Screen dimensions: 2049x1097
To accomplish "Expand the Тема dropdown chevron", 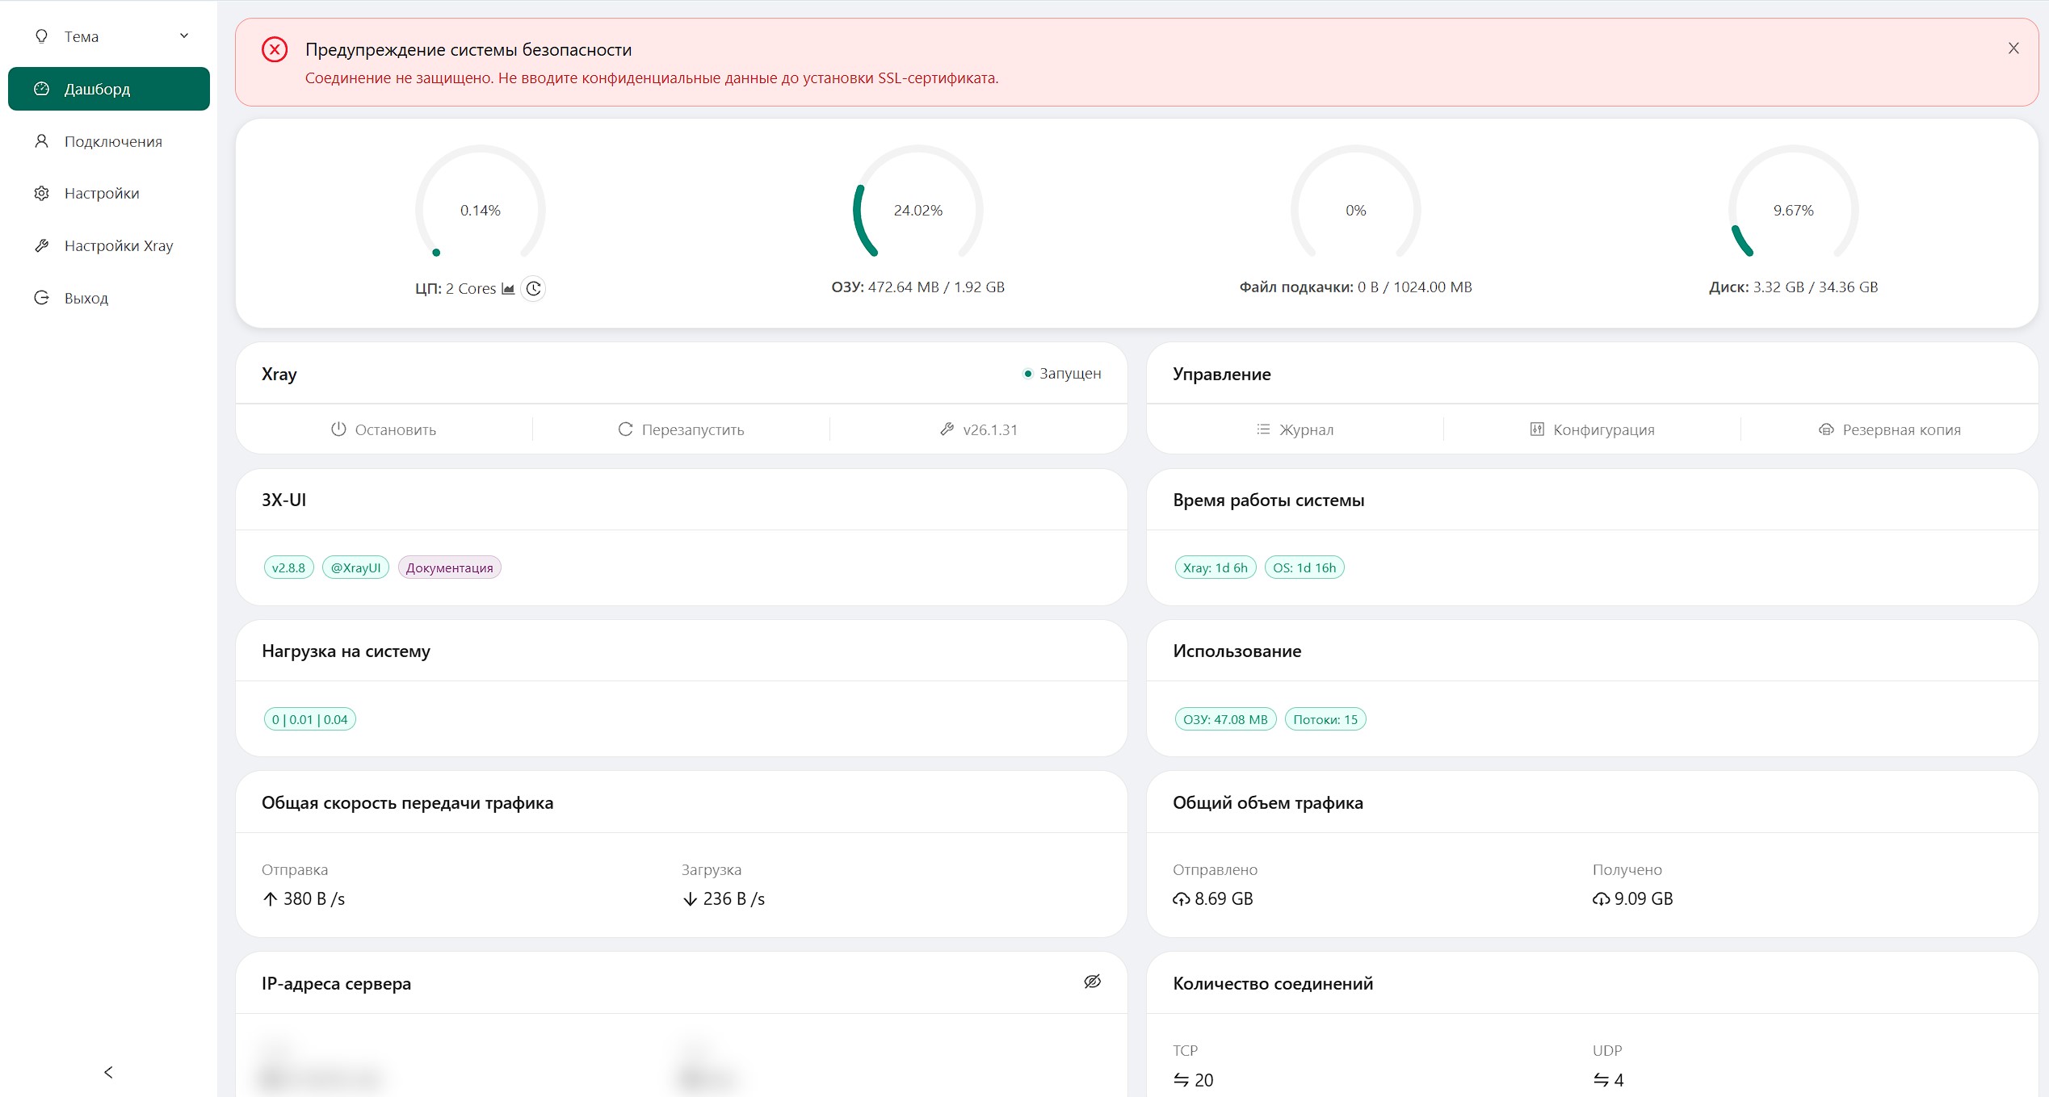I will click(184, 36).
